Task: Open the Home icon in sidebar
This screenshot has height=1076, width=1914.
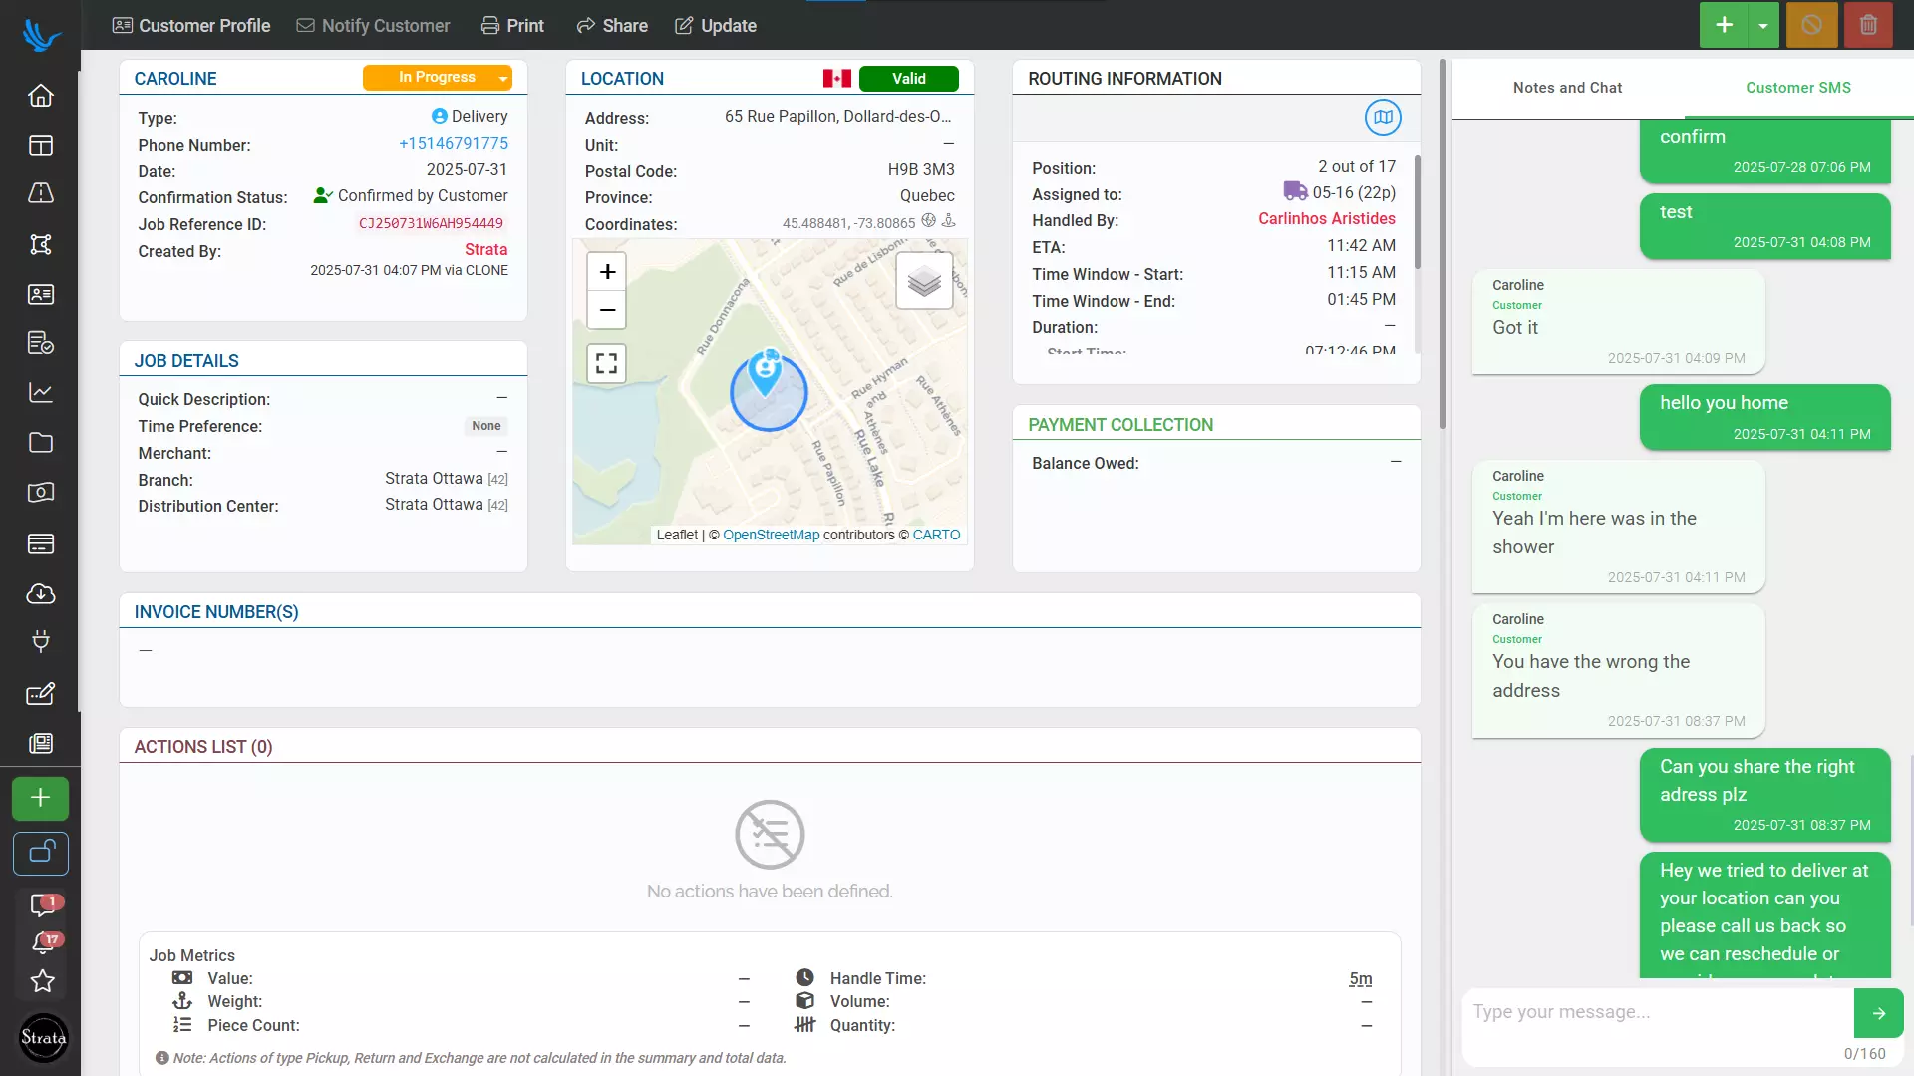Action: pyautogui.click(x=40, y=96)
